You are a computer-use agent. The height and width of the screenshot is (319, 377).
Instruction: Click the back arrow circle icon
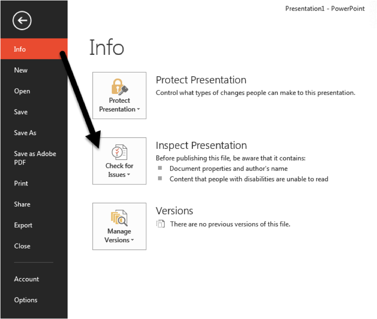click(22, 20)
